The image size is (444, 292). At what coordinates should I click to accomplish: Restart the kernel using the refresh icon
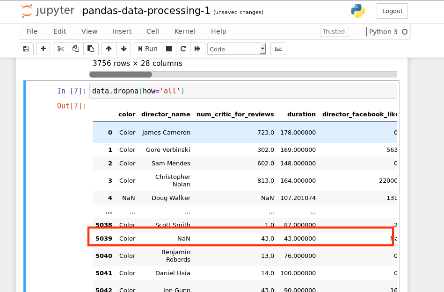tap(183, 49)
